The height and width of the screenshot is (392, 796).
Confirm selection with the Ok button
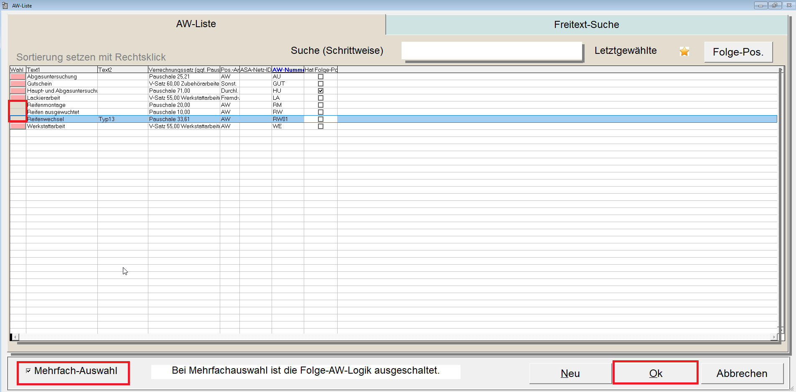[656, 373]
